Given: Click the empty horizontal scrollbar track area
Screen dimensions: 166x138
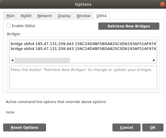Looking at the screenshot, I should click(x=110, y=60).
